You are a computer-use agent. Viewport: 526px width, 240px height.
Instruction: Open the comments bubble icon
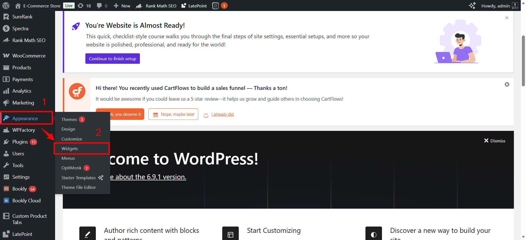pos(99,5)
